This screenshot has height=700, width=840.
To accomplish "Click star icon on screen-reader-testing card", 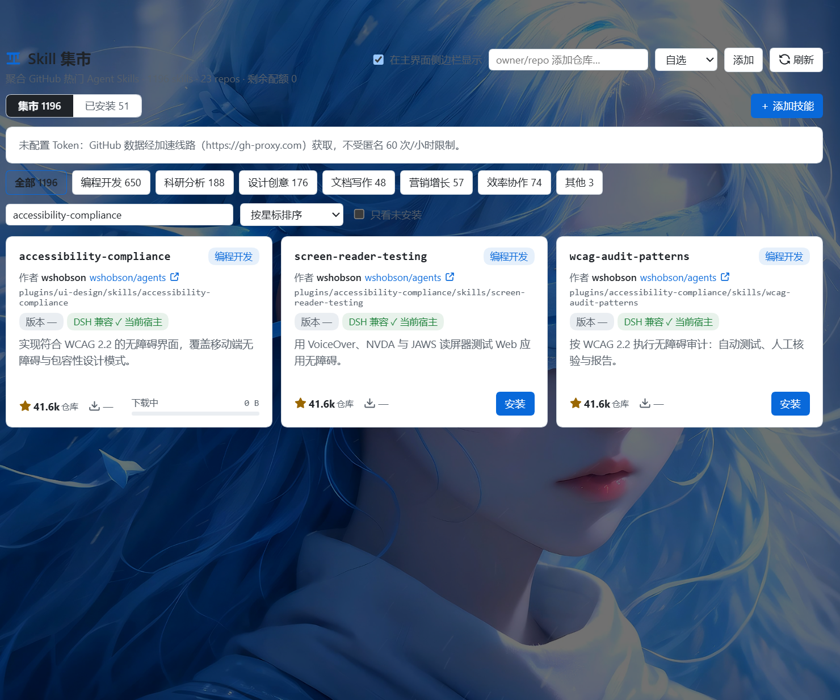I will click(300, 403).
